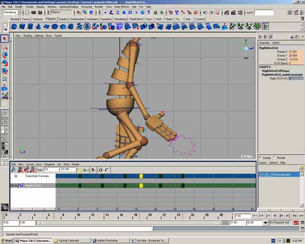
Task: Click the lock selection padlock icon
Action: [155, 13]
